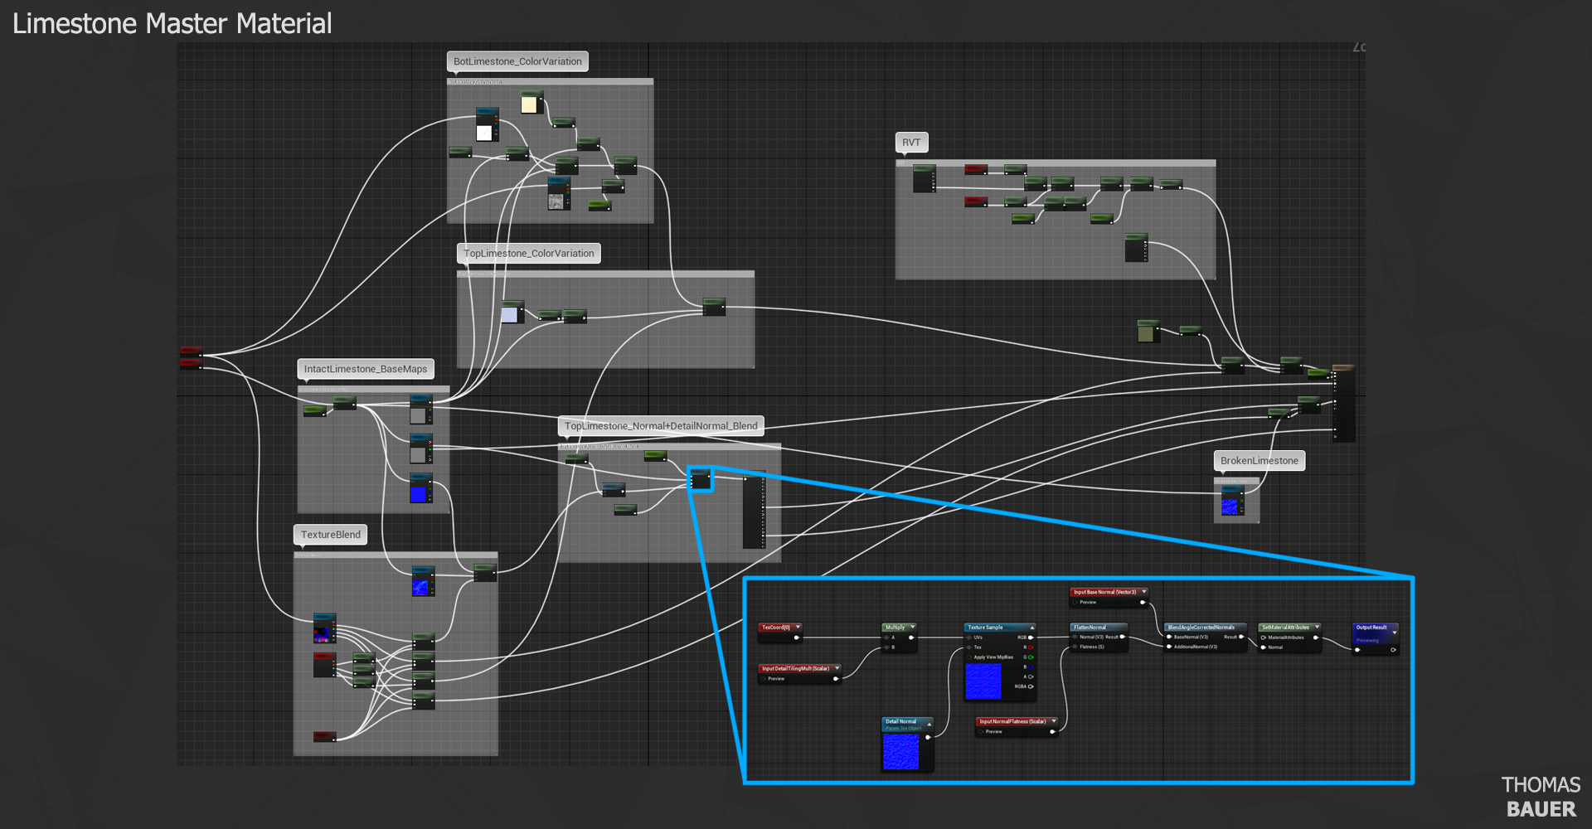
Task: Collapse the Texture Sample node preview
Action: click(1032, 628)
